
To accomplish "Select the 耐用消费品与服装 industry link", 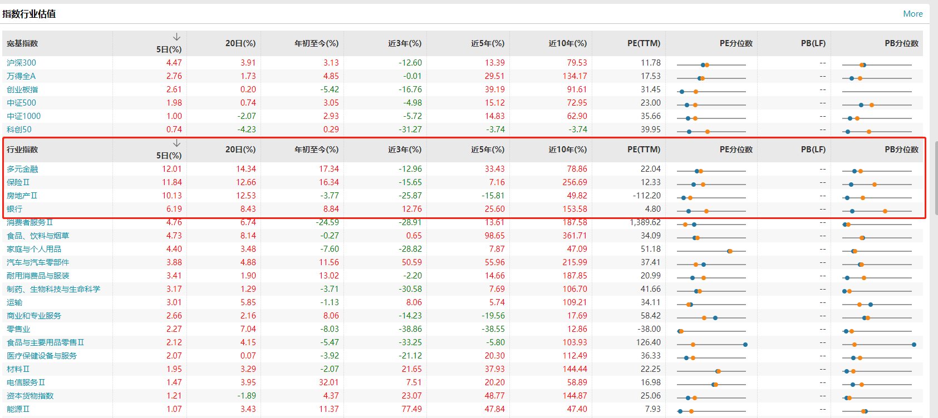I will (38, 276).
